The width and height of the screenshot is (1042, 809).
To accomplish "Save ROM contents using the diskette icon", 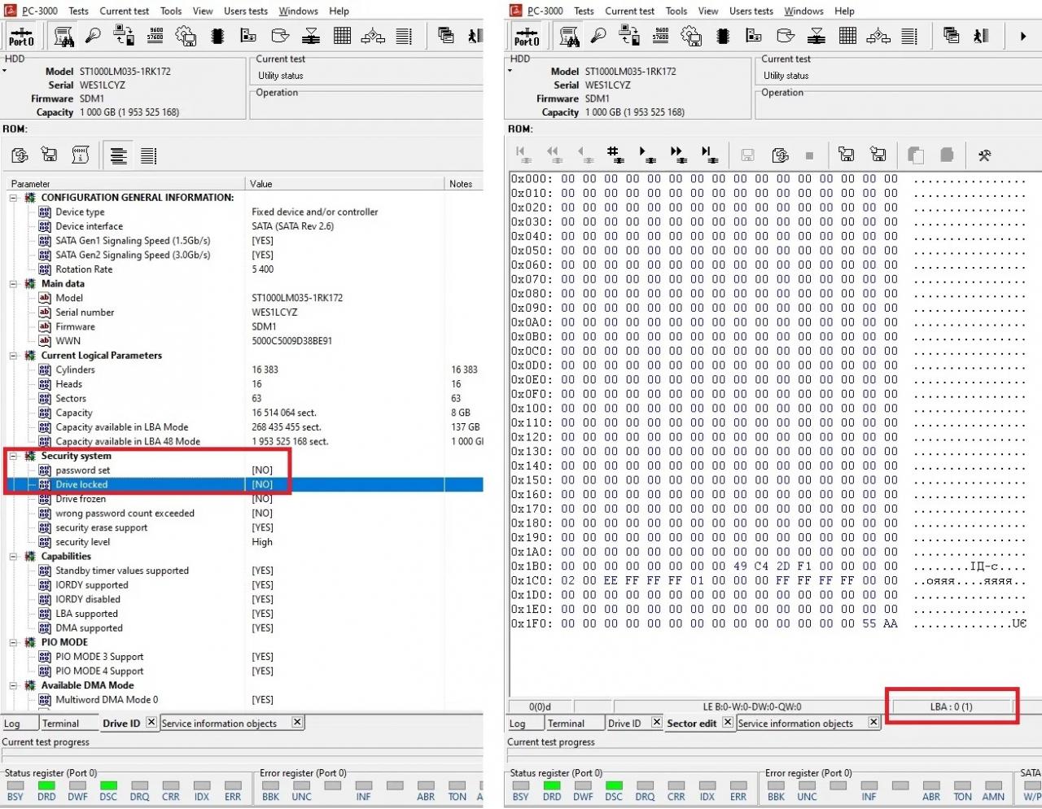I will [x=49, y=155].
